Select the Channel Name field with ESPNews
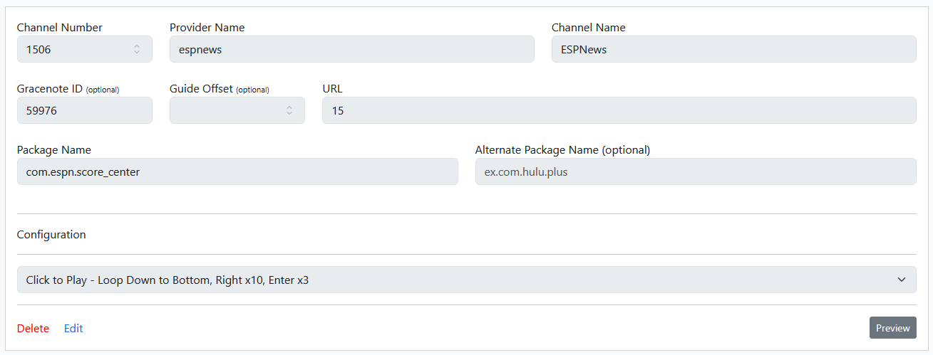The width and height of the screenshot is (933, 355). pos(733,50)
